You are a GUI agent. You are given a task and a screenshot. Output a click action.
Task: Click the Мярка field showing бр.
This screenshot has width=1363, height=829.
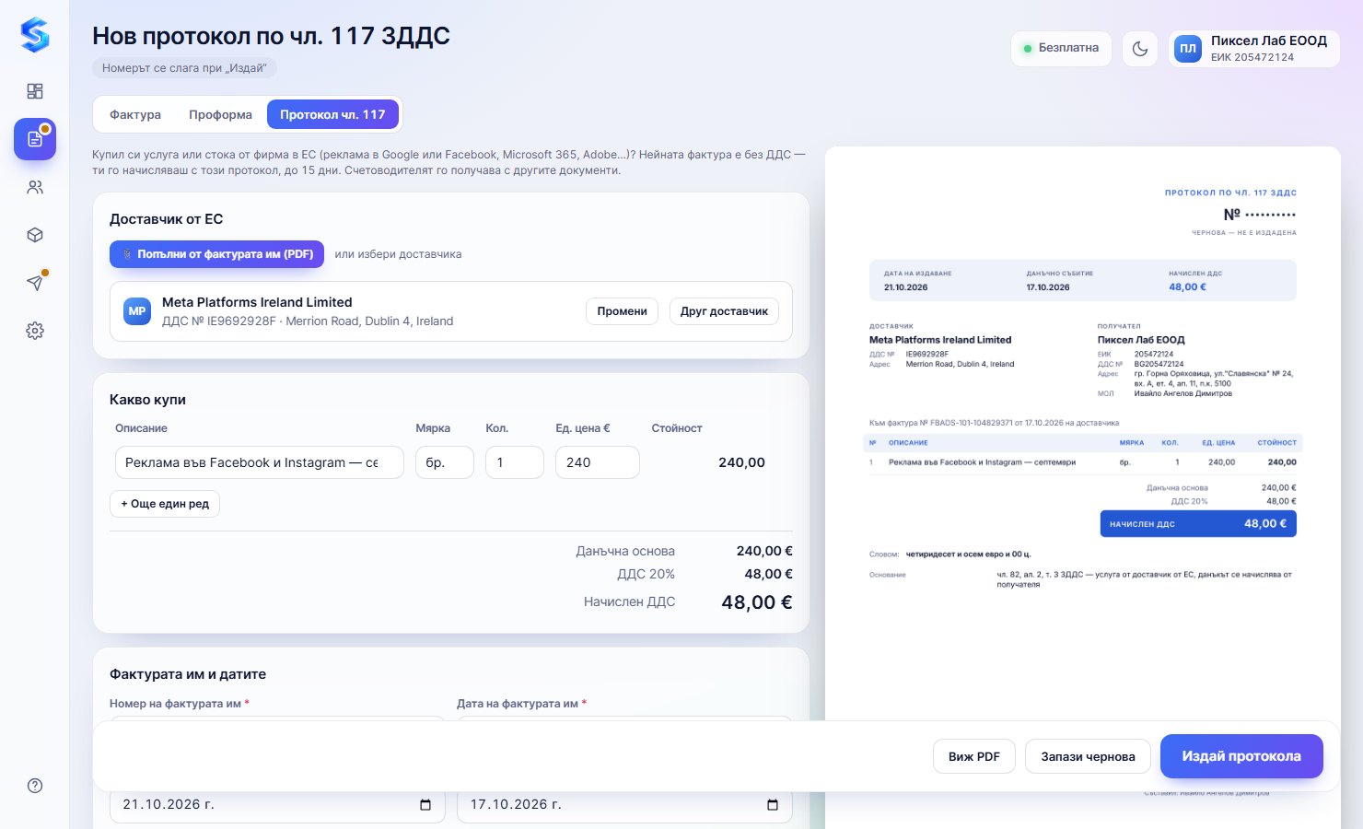(445, 462)
